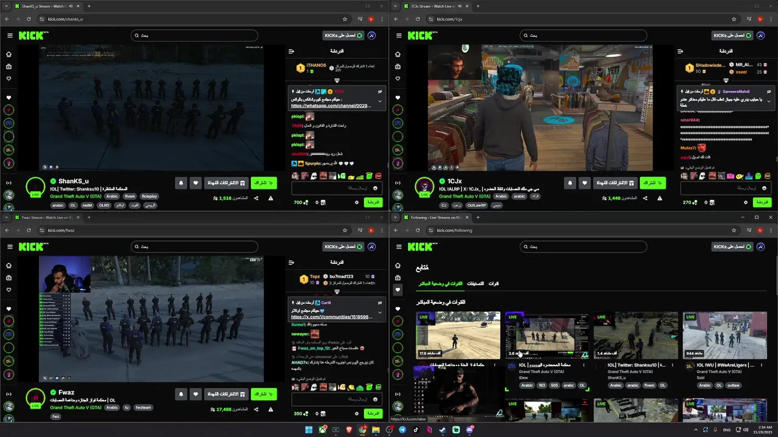Open the 944 viewers stream thumbnail
This screenshot has height=437, width=778.
point(725,335)
